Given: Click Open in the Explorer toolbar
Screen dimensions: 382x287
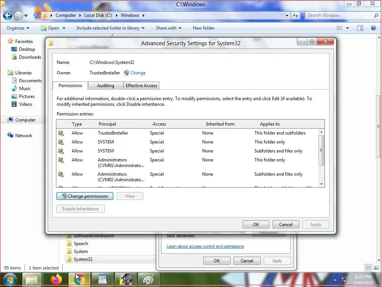Looking at the screenshot, I should coord(50,28).
